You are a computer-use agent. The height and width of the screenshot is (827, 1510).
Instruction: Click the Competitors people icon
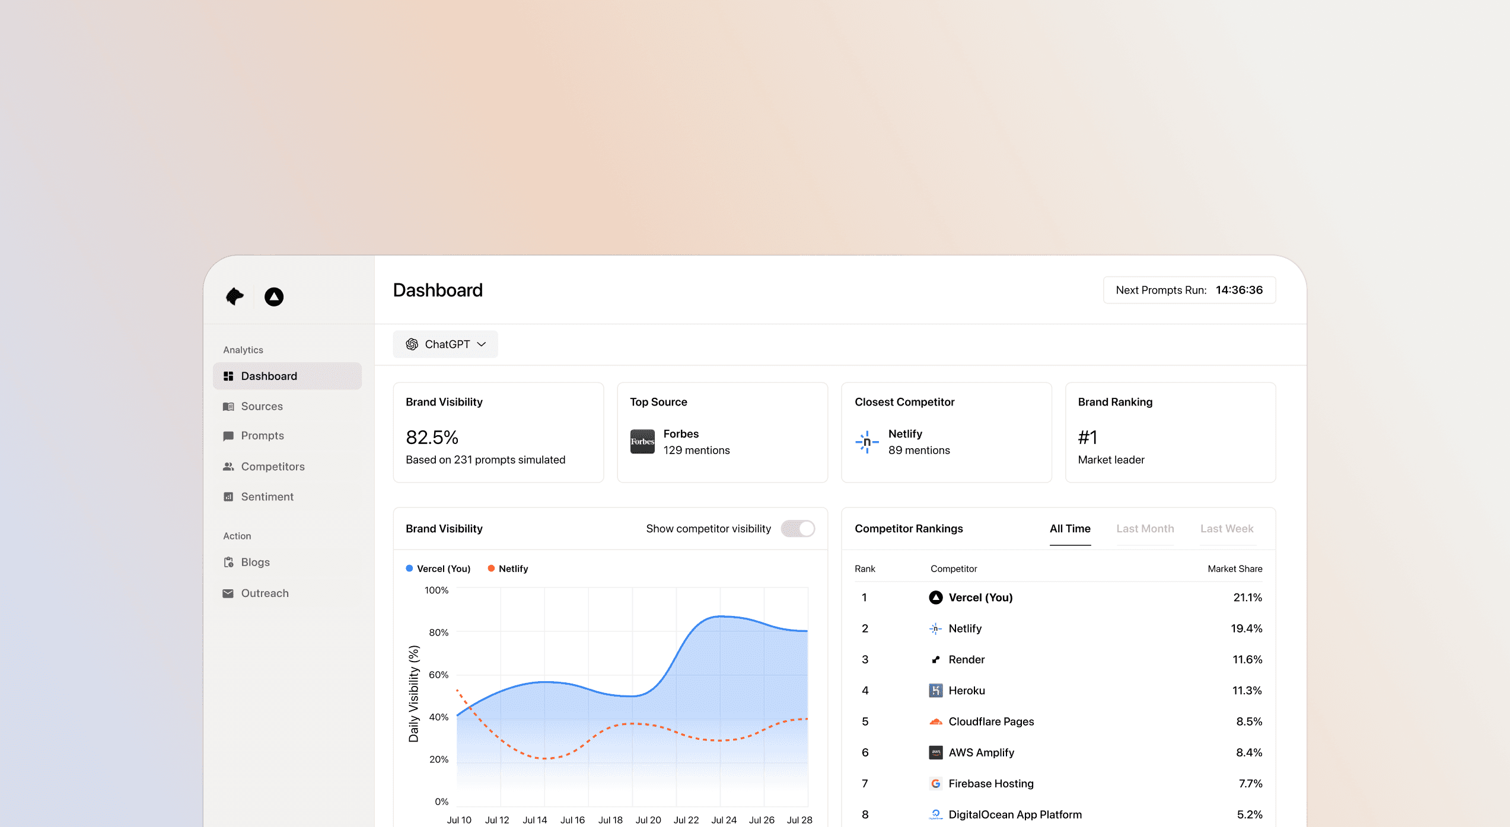click(228, 467)
